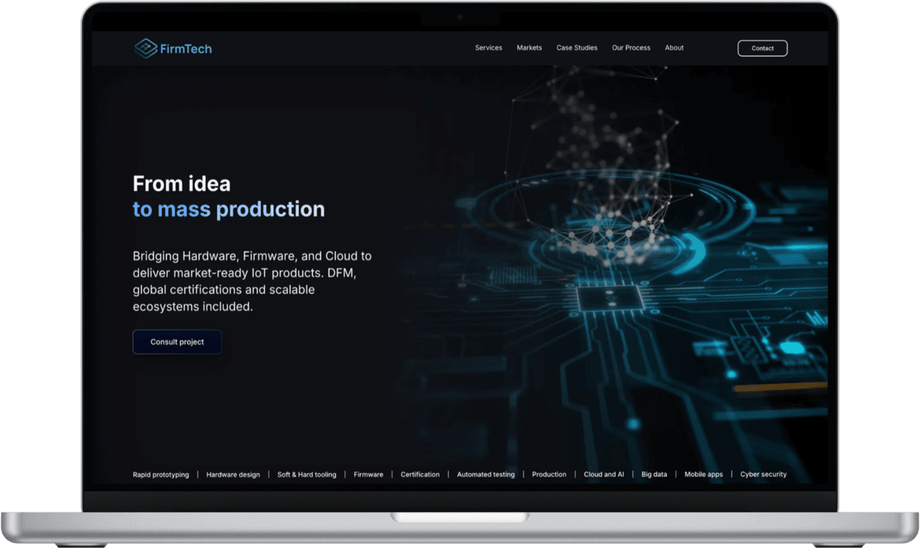Click the 'From idea' headline text

pos(182,183)
